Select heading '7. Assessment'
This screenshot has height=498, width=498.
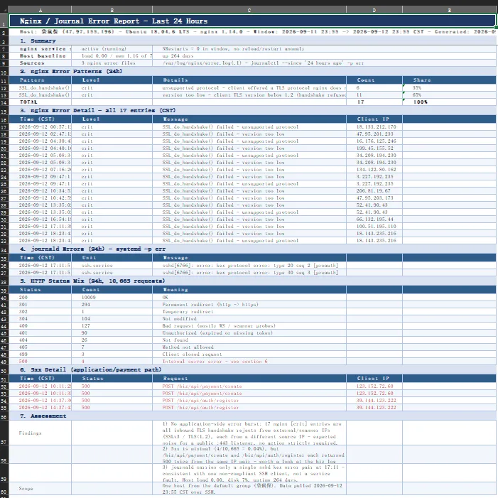tap(252, 416)
